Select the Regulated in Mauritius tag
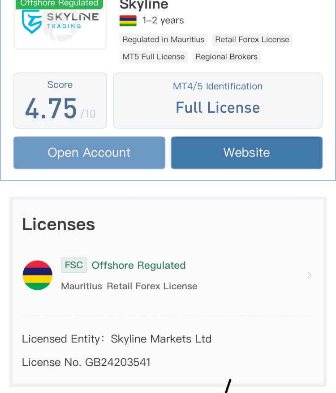The width and height of the screenshot is (336, 393). (x=163, y=39)
